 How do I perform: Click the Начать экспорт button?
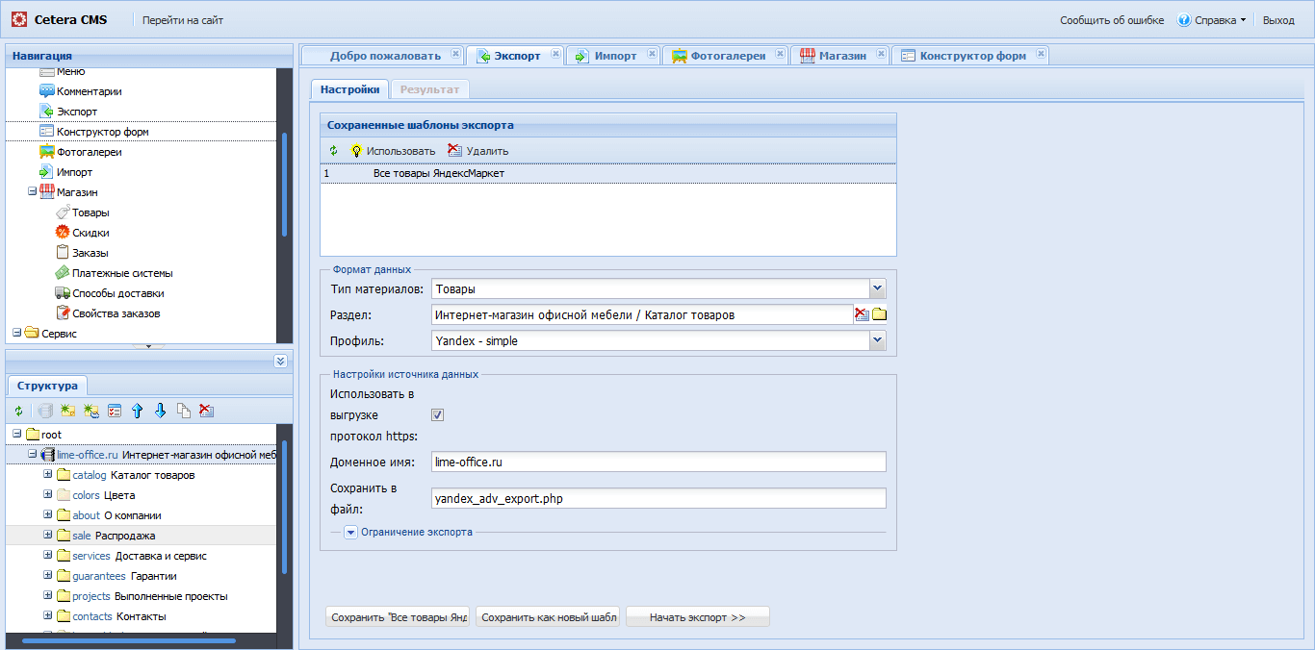pos(697,617)
